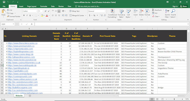Click Merge & Center
The width and height of the screenshot is (190, 101).
click(x=77, y=16)
